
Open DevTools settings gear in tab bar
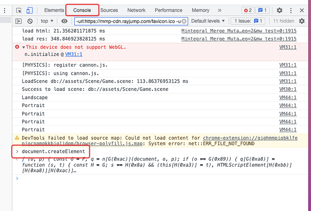pyautogui.click(x=279, y=10)
